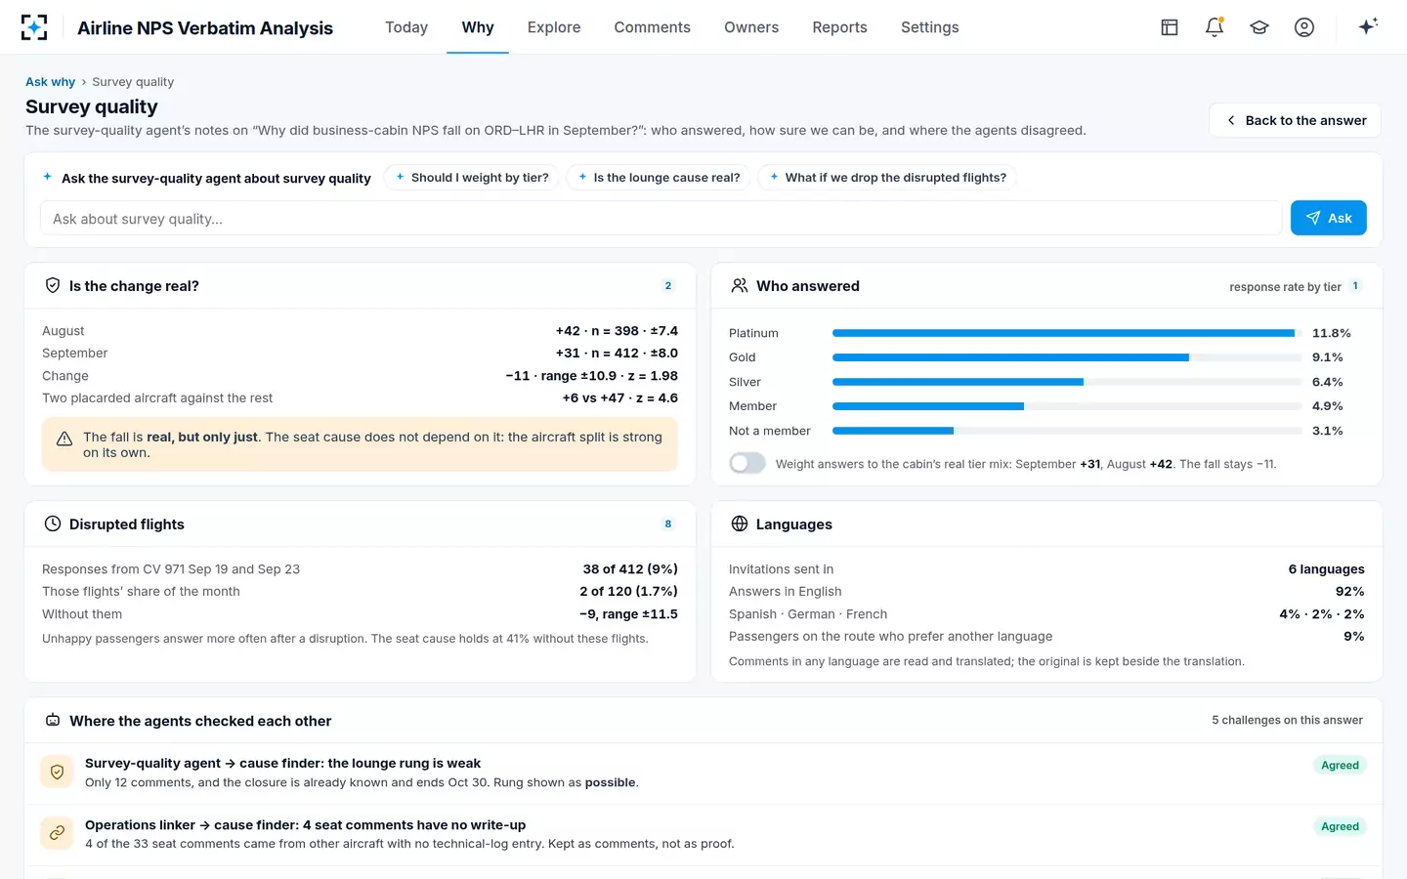
Task: Go to the Comments tab
Action: (x=652, y=27)
